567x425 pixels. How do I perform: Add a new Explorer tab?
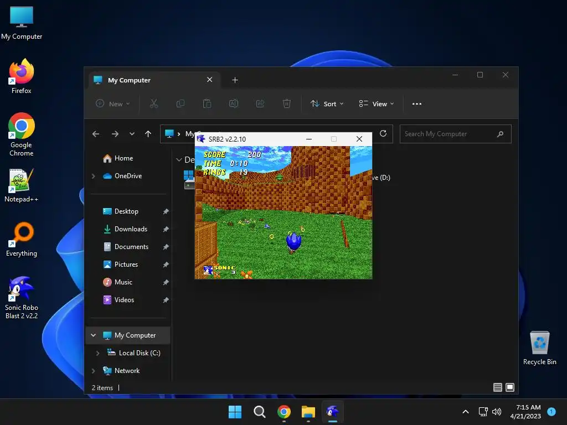[x=235, y=80]
